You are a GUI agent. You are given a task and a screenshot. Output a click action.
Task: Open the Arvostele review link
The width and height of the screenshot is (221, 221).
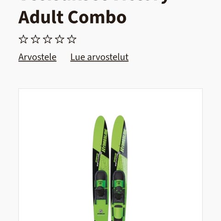pyautogui.click(x=37, y=57)
